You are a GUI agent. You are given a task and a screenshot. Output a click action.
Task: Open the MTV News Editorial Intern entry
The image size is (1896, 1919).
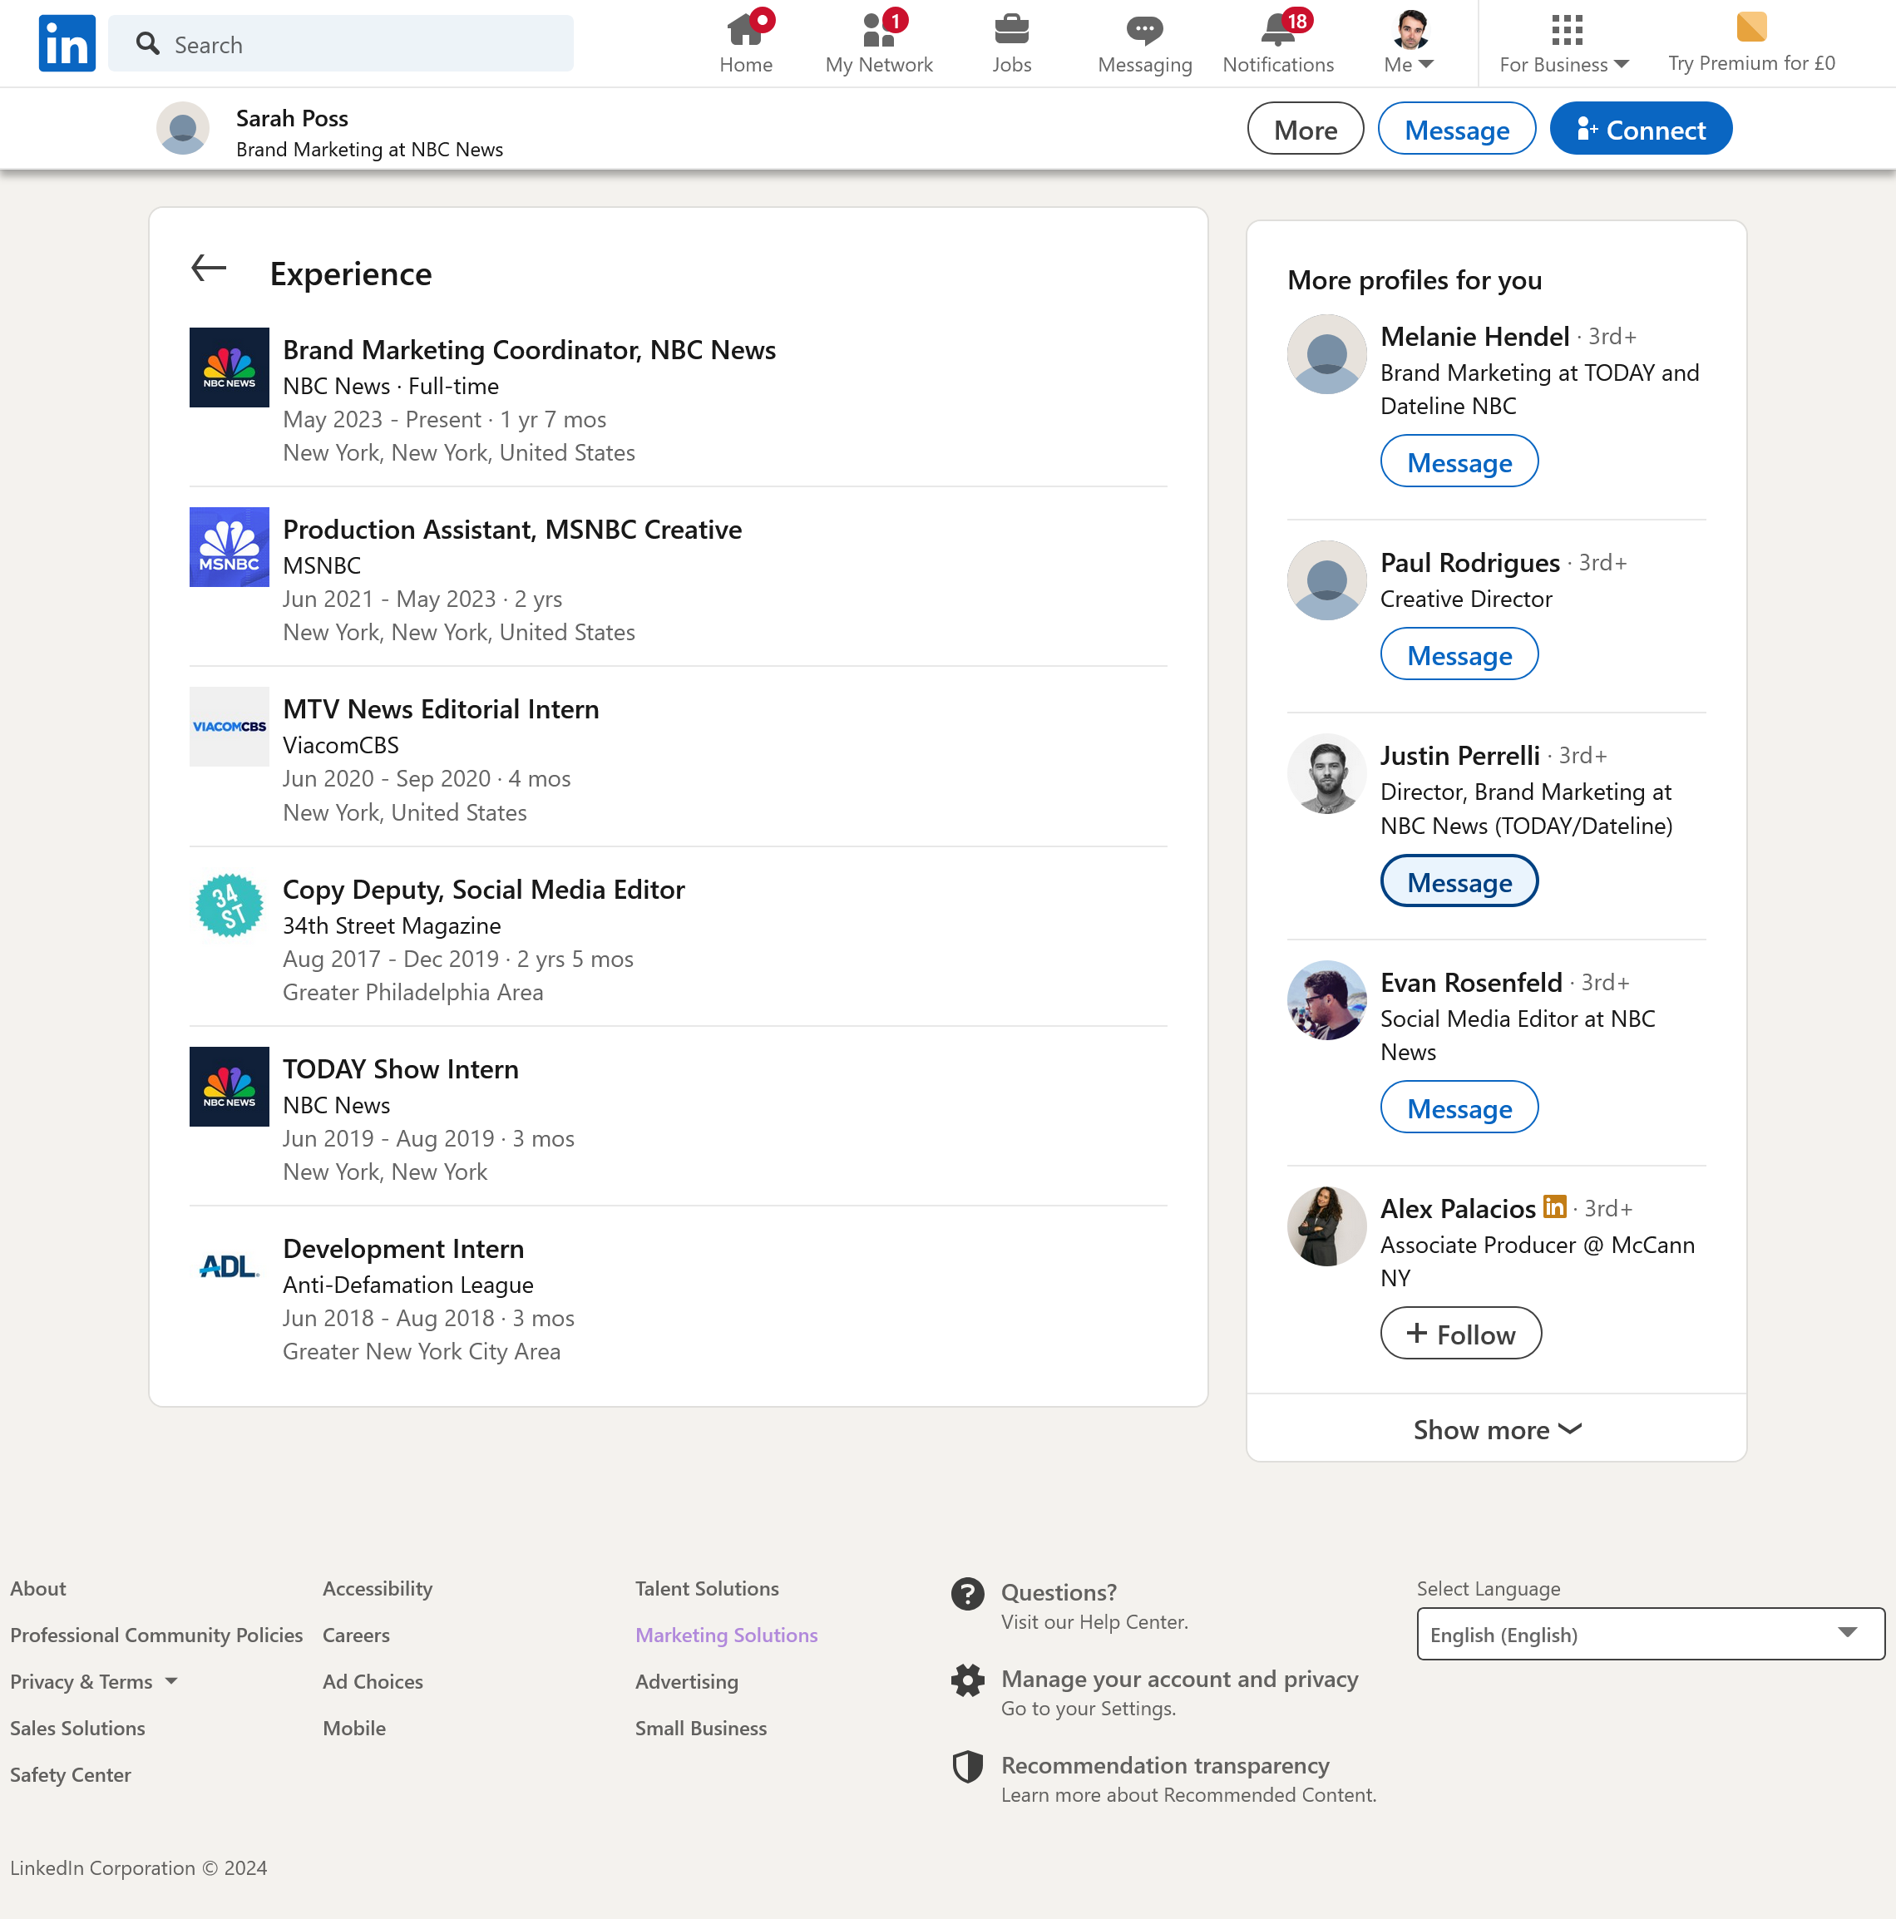coord(441,709)
